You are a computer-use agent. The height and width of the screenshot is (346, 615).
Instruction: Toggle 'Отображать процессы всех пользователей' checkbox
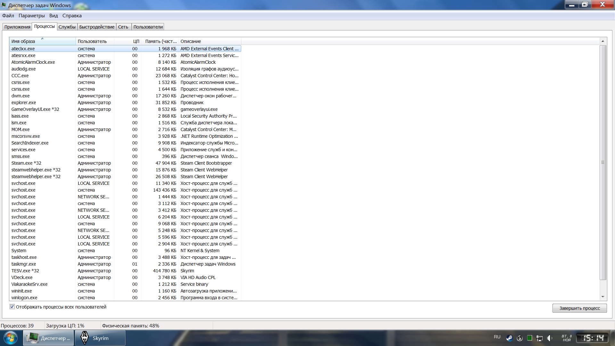12,307
